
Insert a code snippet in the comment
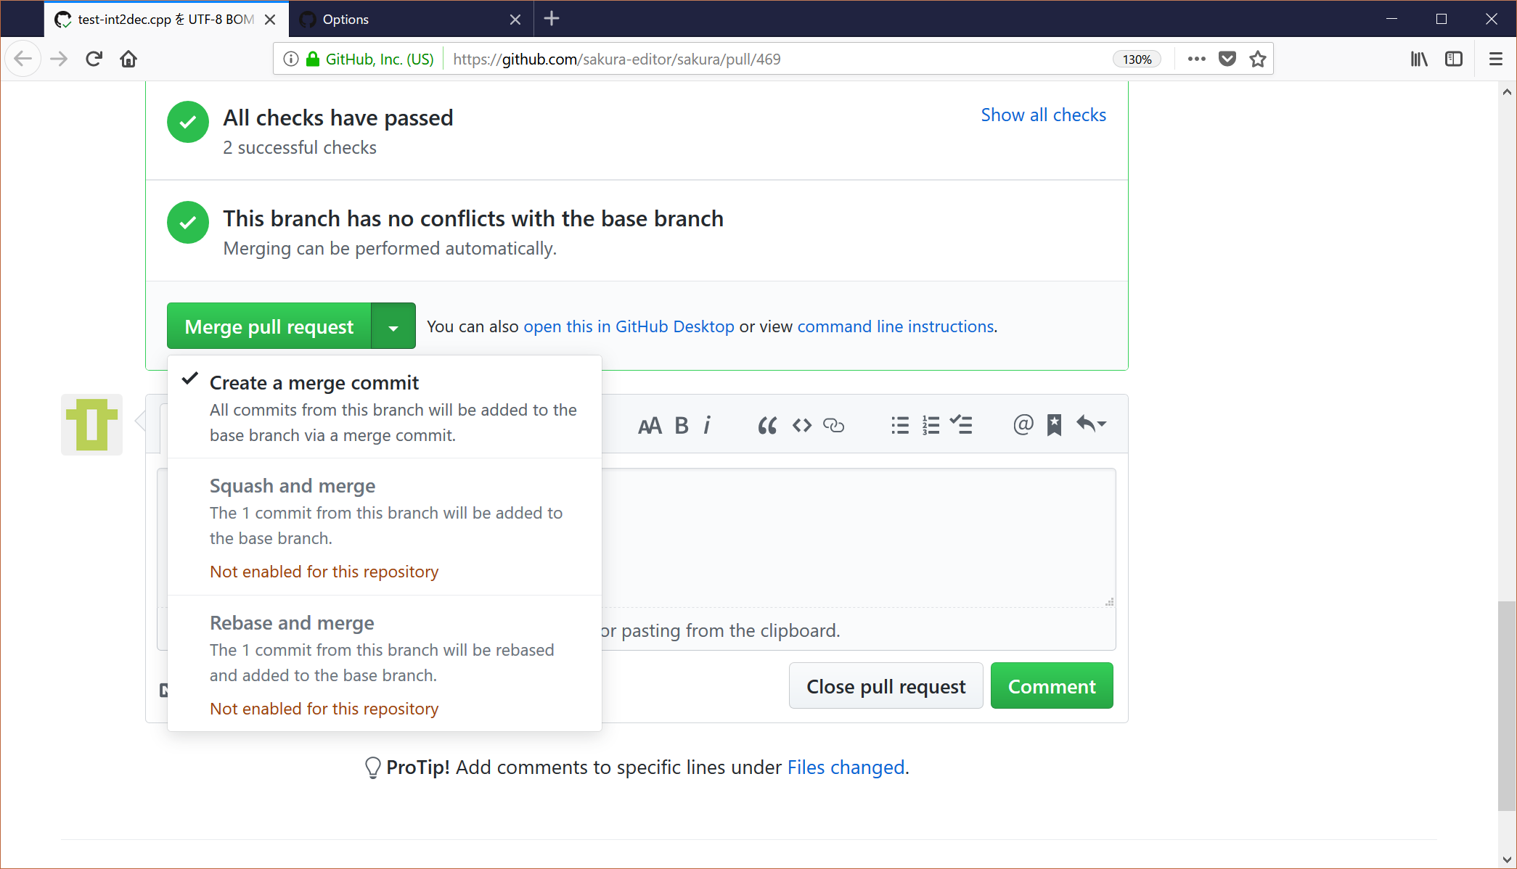click(x=801, y=425)
